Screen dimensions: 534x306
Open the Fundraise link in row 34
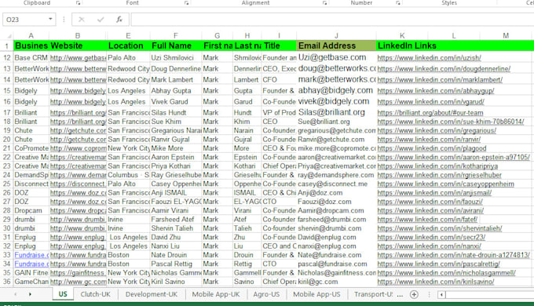point(31,264)
